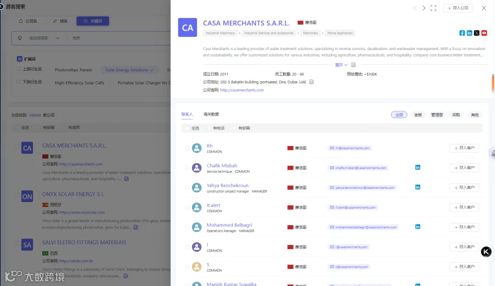Image resolution: width=495 pixels, height=286 pixels.
Task: Click the orange avatar of contact S
Action: click(x=197, y=267)
